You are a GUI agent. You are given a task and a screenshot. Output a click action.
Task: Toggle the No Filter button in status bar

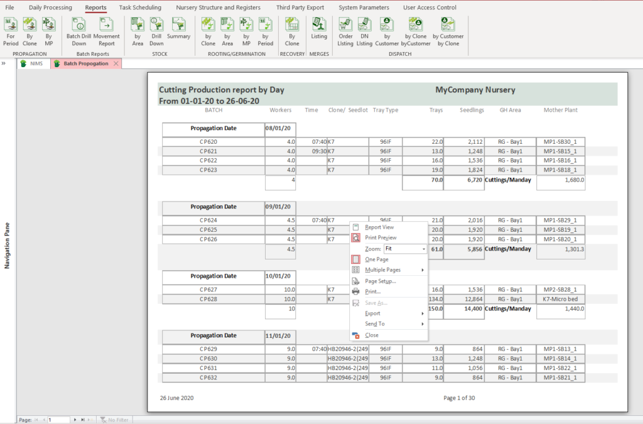pos(114,419)
